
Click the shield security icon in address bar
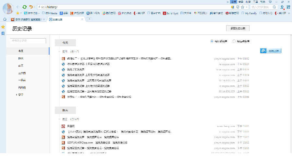[237, 7]
